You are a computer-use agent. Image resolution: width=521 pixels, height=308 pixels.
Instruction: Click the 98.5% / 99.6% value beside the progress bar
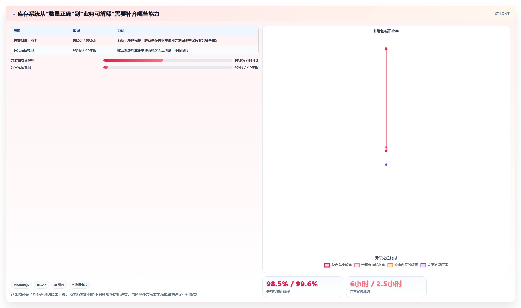[246, 60]
